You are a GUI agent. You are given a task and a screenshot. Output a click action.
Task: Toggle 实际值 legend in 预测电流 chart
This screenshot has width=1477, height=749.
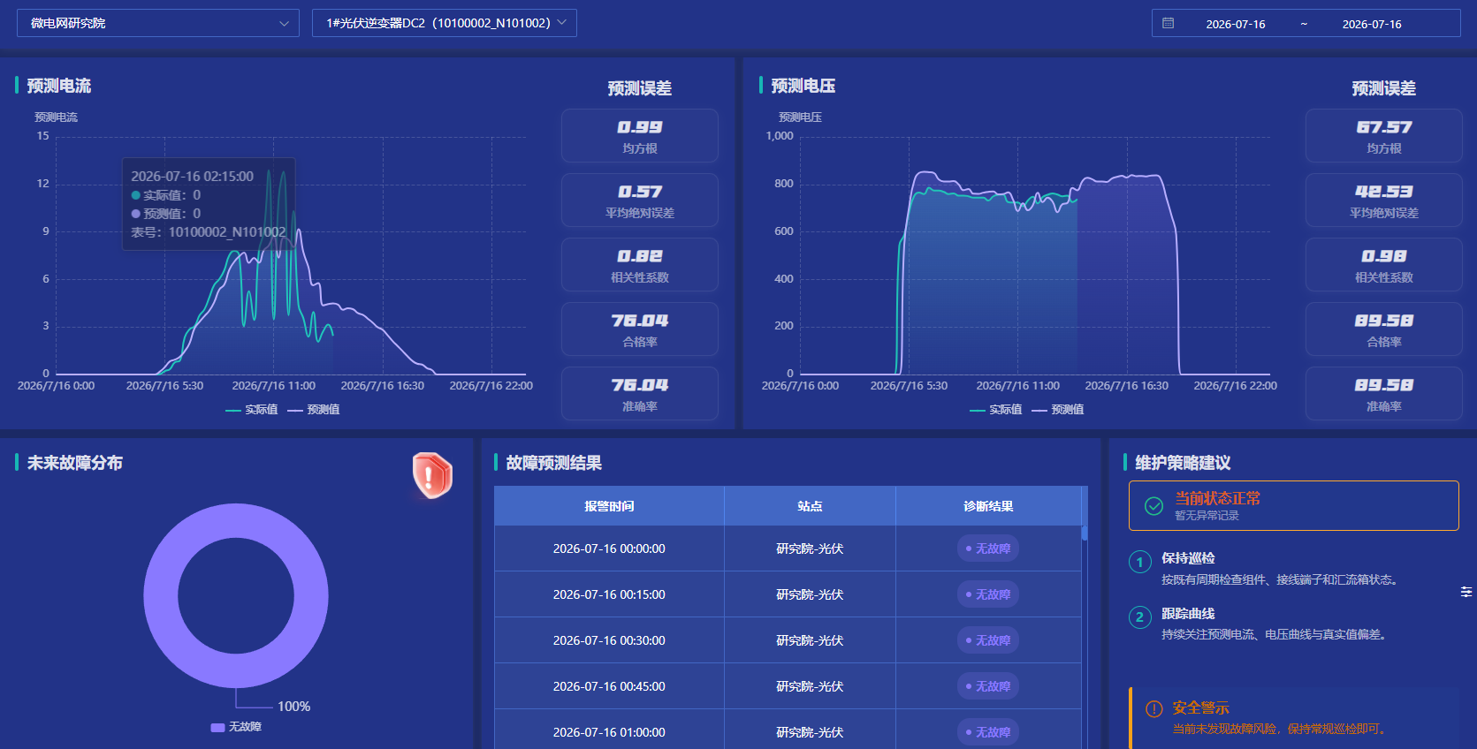coord(252,410)
